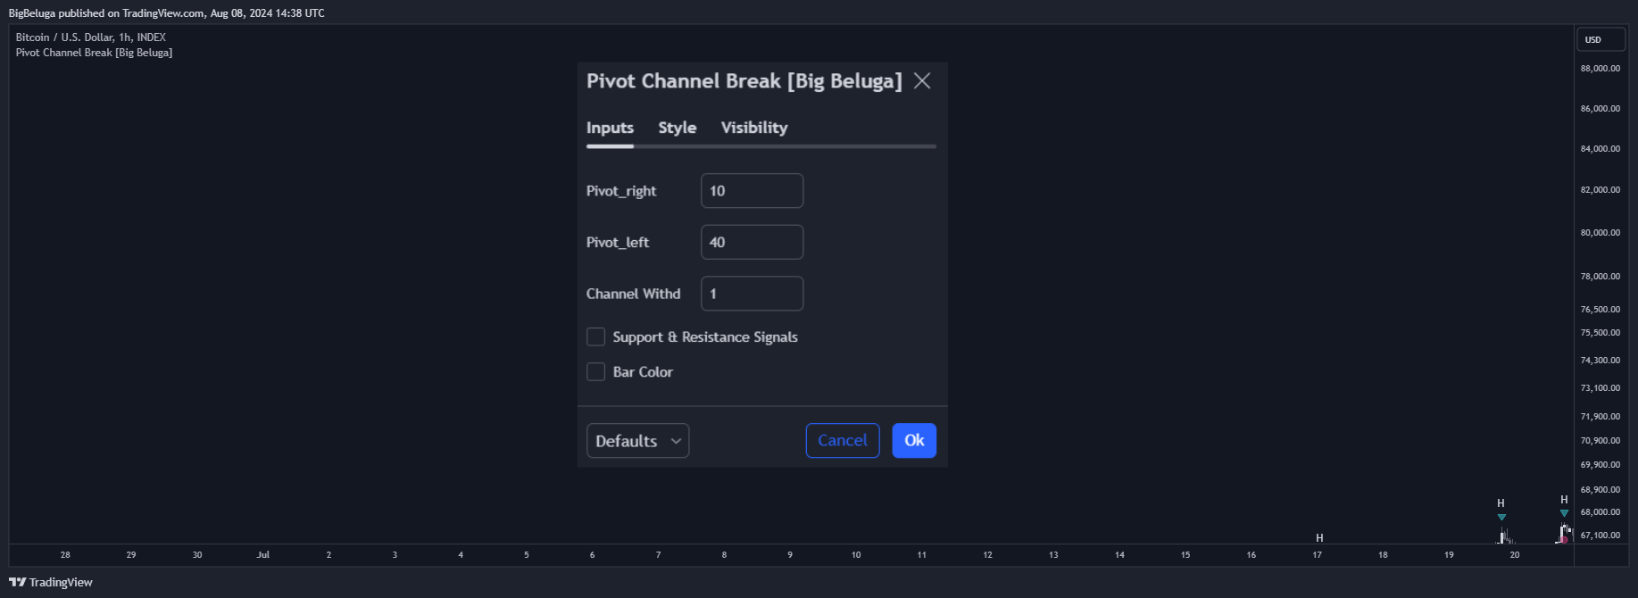Click the Bitcoin / U.S. Dollar chart title
Image resolution: width=1638 pixels, height=598 pixels.
90,37
